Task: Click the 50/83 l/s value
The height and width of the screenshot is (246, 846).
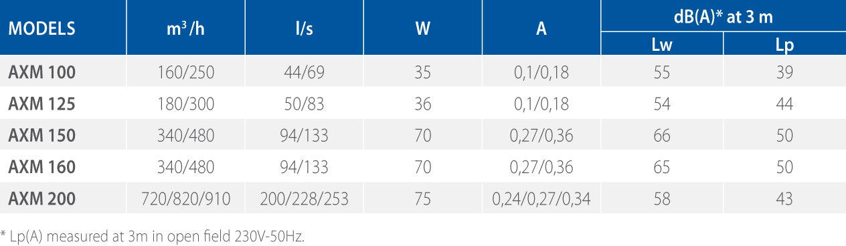Action: tap(305, 104)
